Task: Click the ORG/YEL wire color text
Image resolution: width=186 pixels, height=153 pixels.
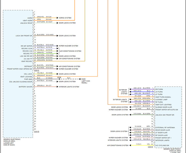Action: pyautogui.click(x=41, y=17)
